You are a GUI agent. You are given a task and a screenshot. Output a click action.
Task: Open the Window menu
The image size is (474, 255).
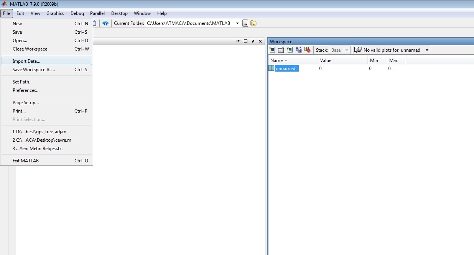[x=142, y=13]
